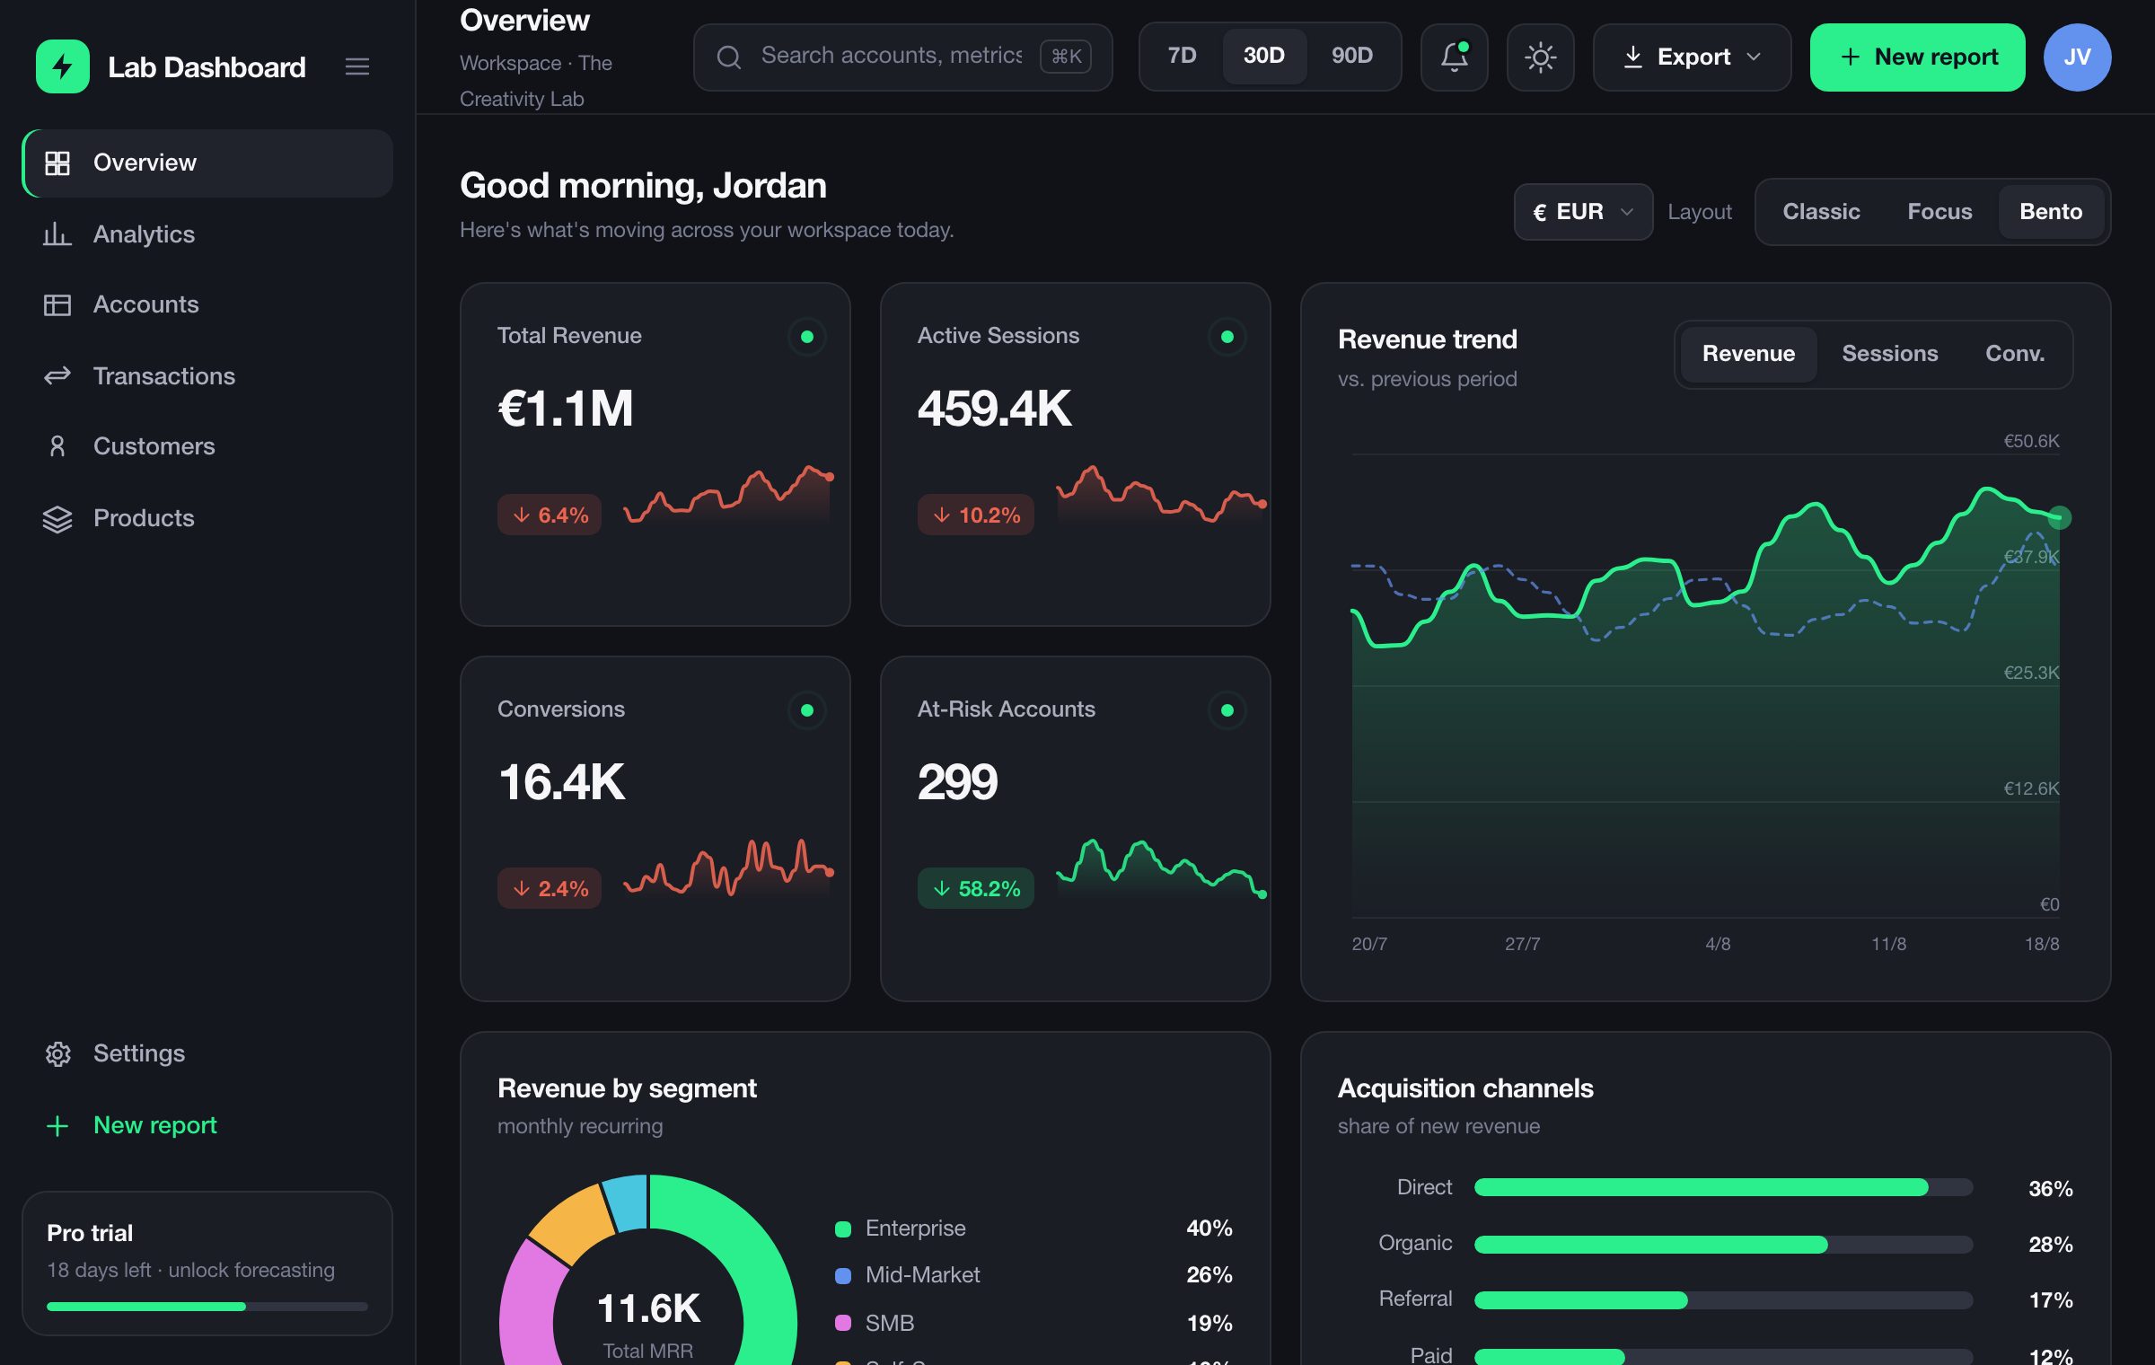Open the Export dropdown menu
Viewport: 2155px width, 1365px height.
1692,57
